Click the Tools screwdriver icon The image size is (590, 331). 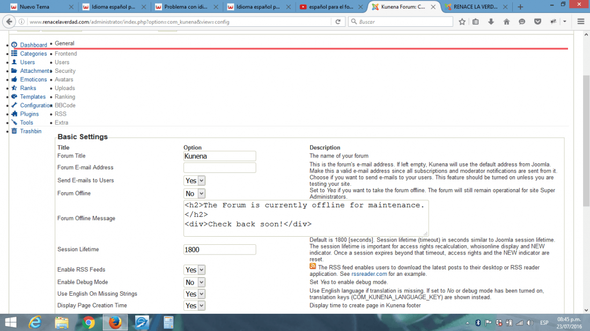[x=14, y=123]
